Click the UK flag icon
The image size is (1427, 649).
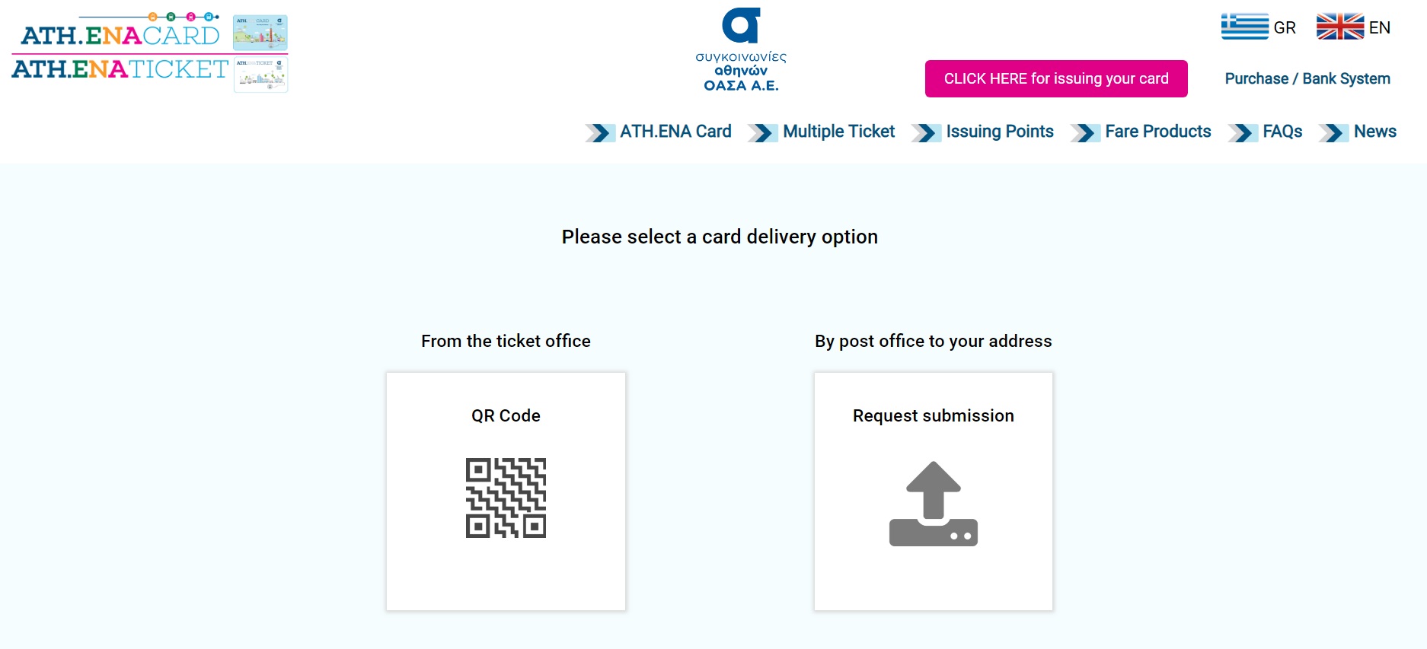click(1340, 27)
